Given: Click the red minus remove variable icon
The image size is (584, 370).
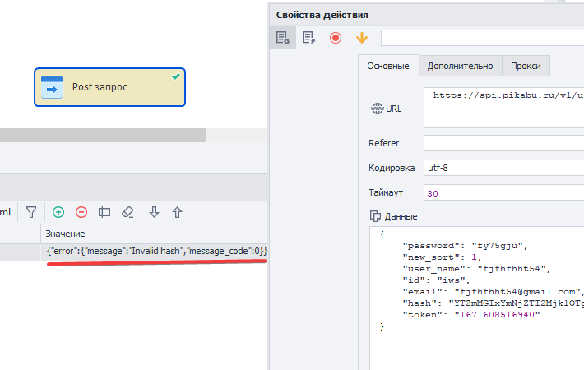Looking at the screenshot, I should [x=81, y=212].
